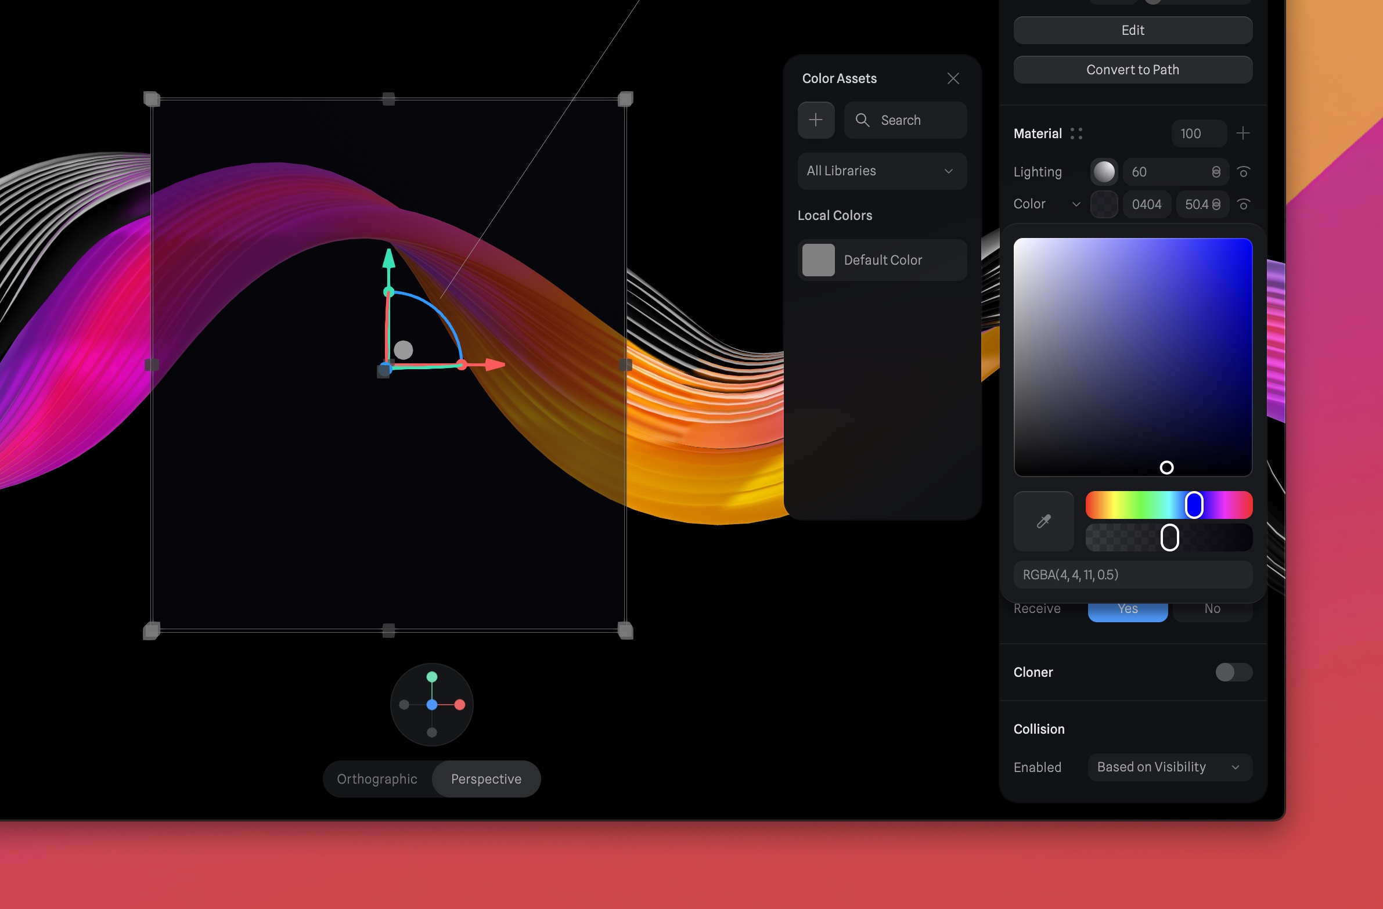The width and height of the screenshot is (1383, 909).
Task: Click the RGBA color value field
Action: point(1132,575)
